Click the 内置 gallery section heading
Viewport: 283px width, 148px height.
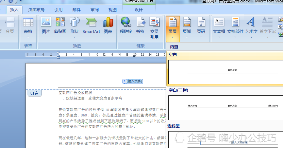pyautogui.click(x=174, y=47)
